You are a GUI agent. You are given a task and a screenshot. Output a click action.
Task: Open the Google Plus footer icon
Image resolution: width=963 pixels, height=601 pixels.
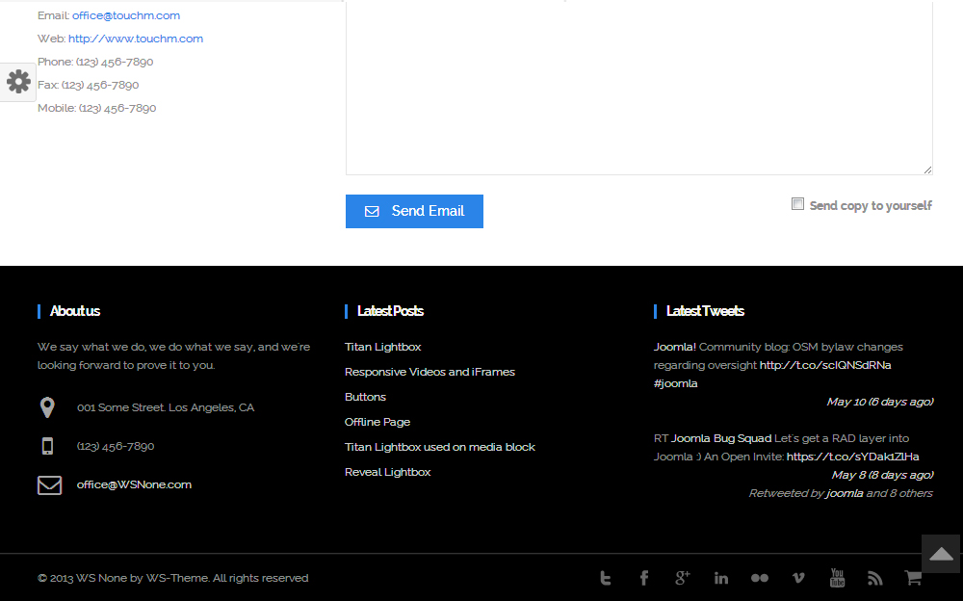click(x=683, y=578)
